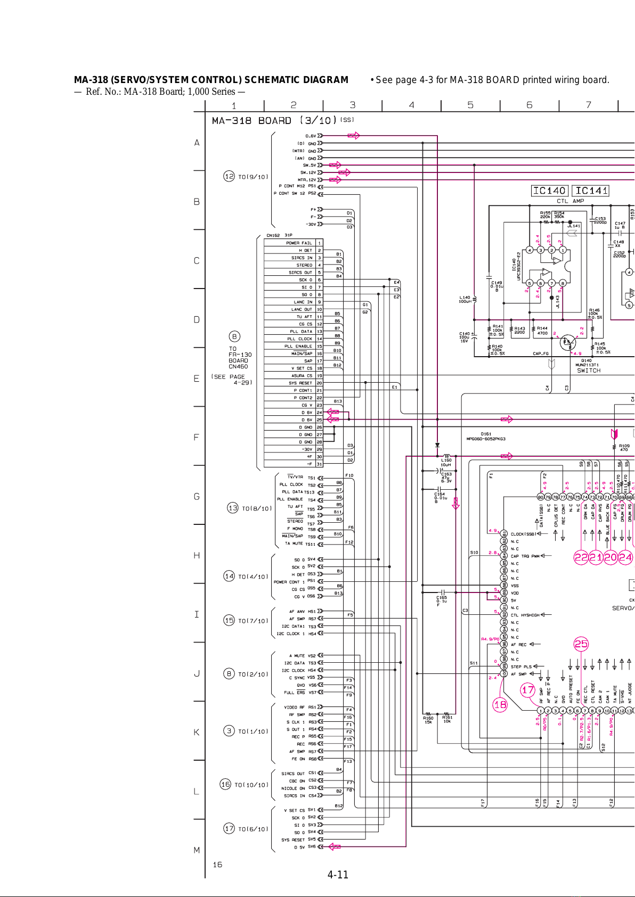Viewport: 635px width, 897px height.
Task: Click the pink circled 25 marker
Action: [581, 644]
